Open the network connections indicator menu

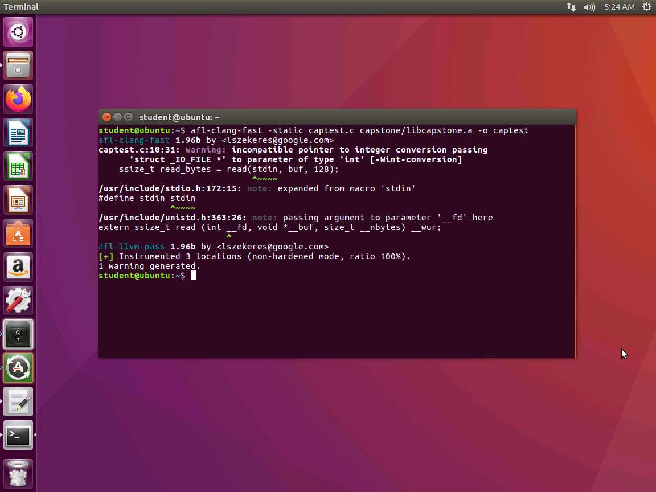coord(571,7)
